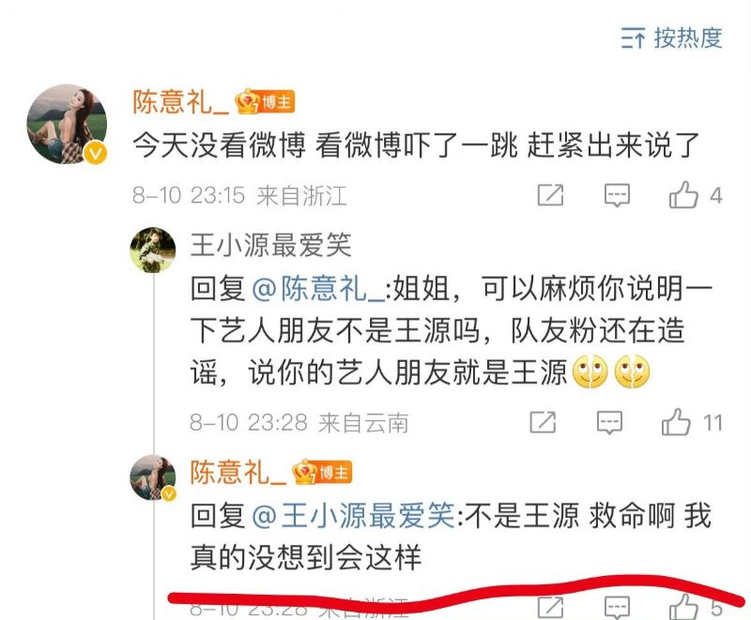The width and height of the screenshot is (751, 620).
Task: Tap the username 王小源最爱笑
Action: [x=271, y=245]
